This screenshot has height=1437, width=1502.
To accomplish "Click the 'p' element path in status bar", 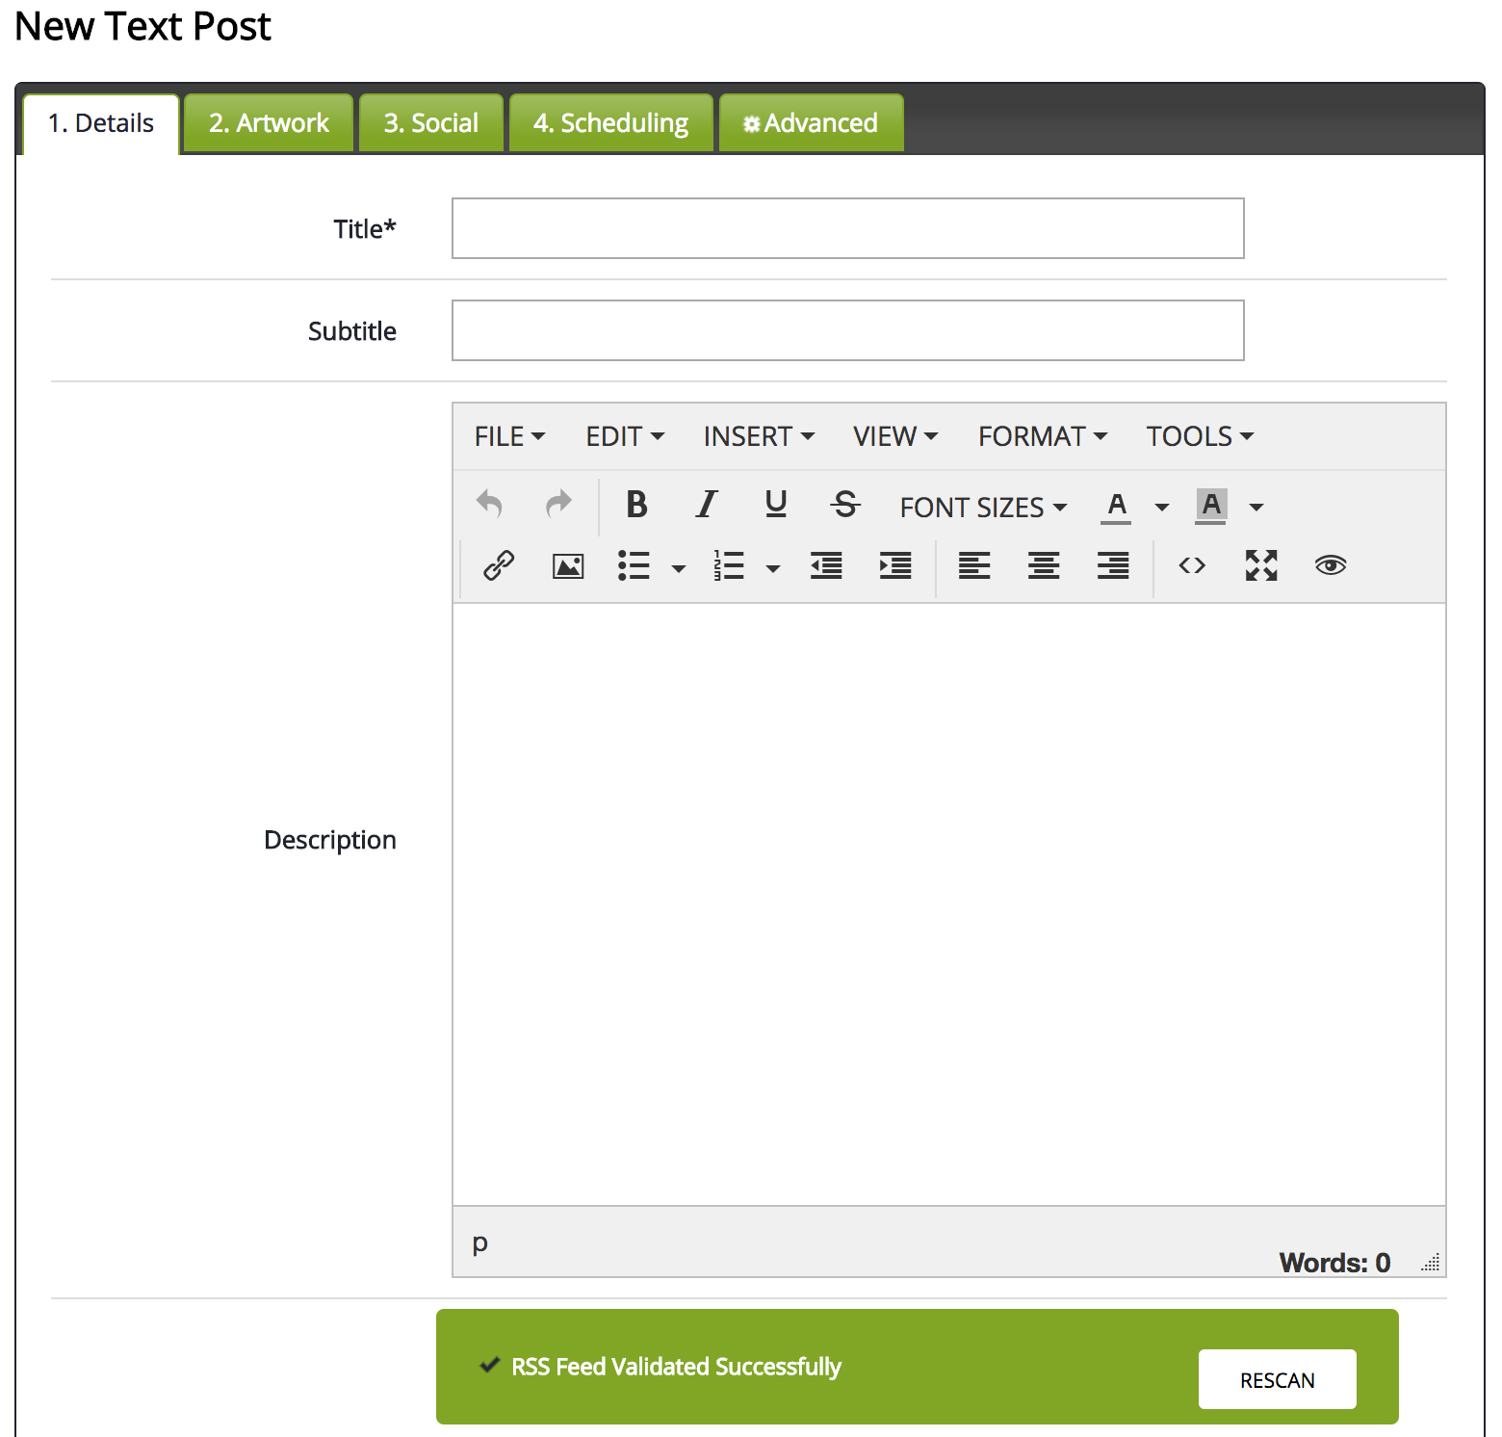I will tap(479, 1242).
